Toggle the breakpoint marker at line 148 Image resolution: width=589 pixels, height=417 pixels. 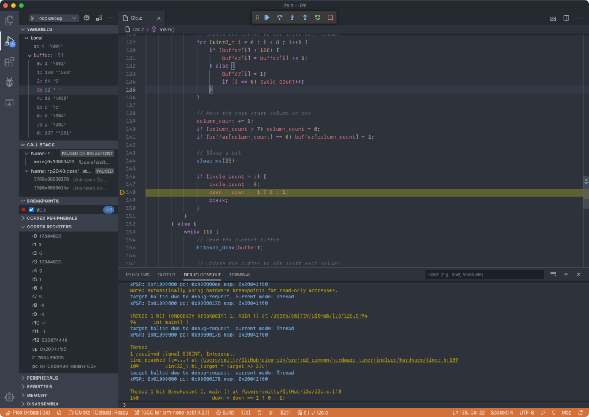(x=123, y=192)
